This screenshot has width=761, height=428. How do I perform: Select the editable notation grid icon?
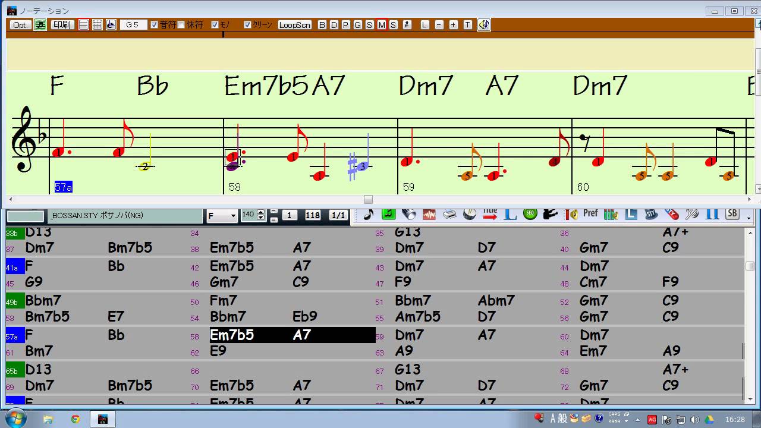(98, 25)
